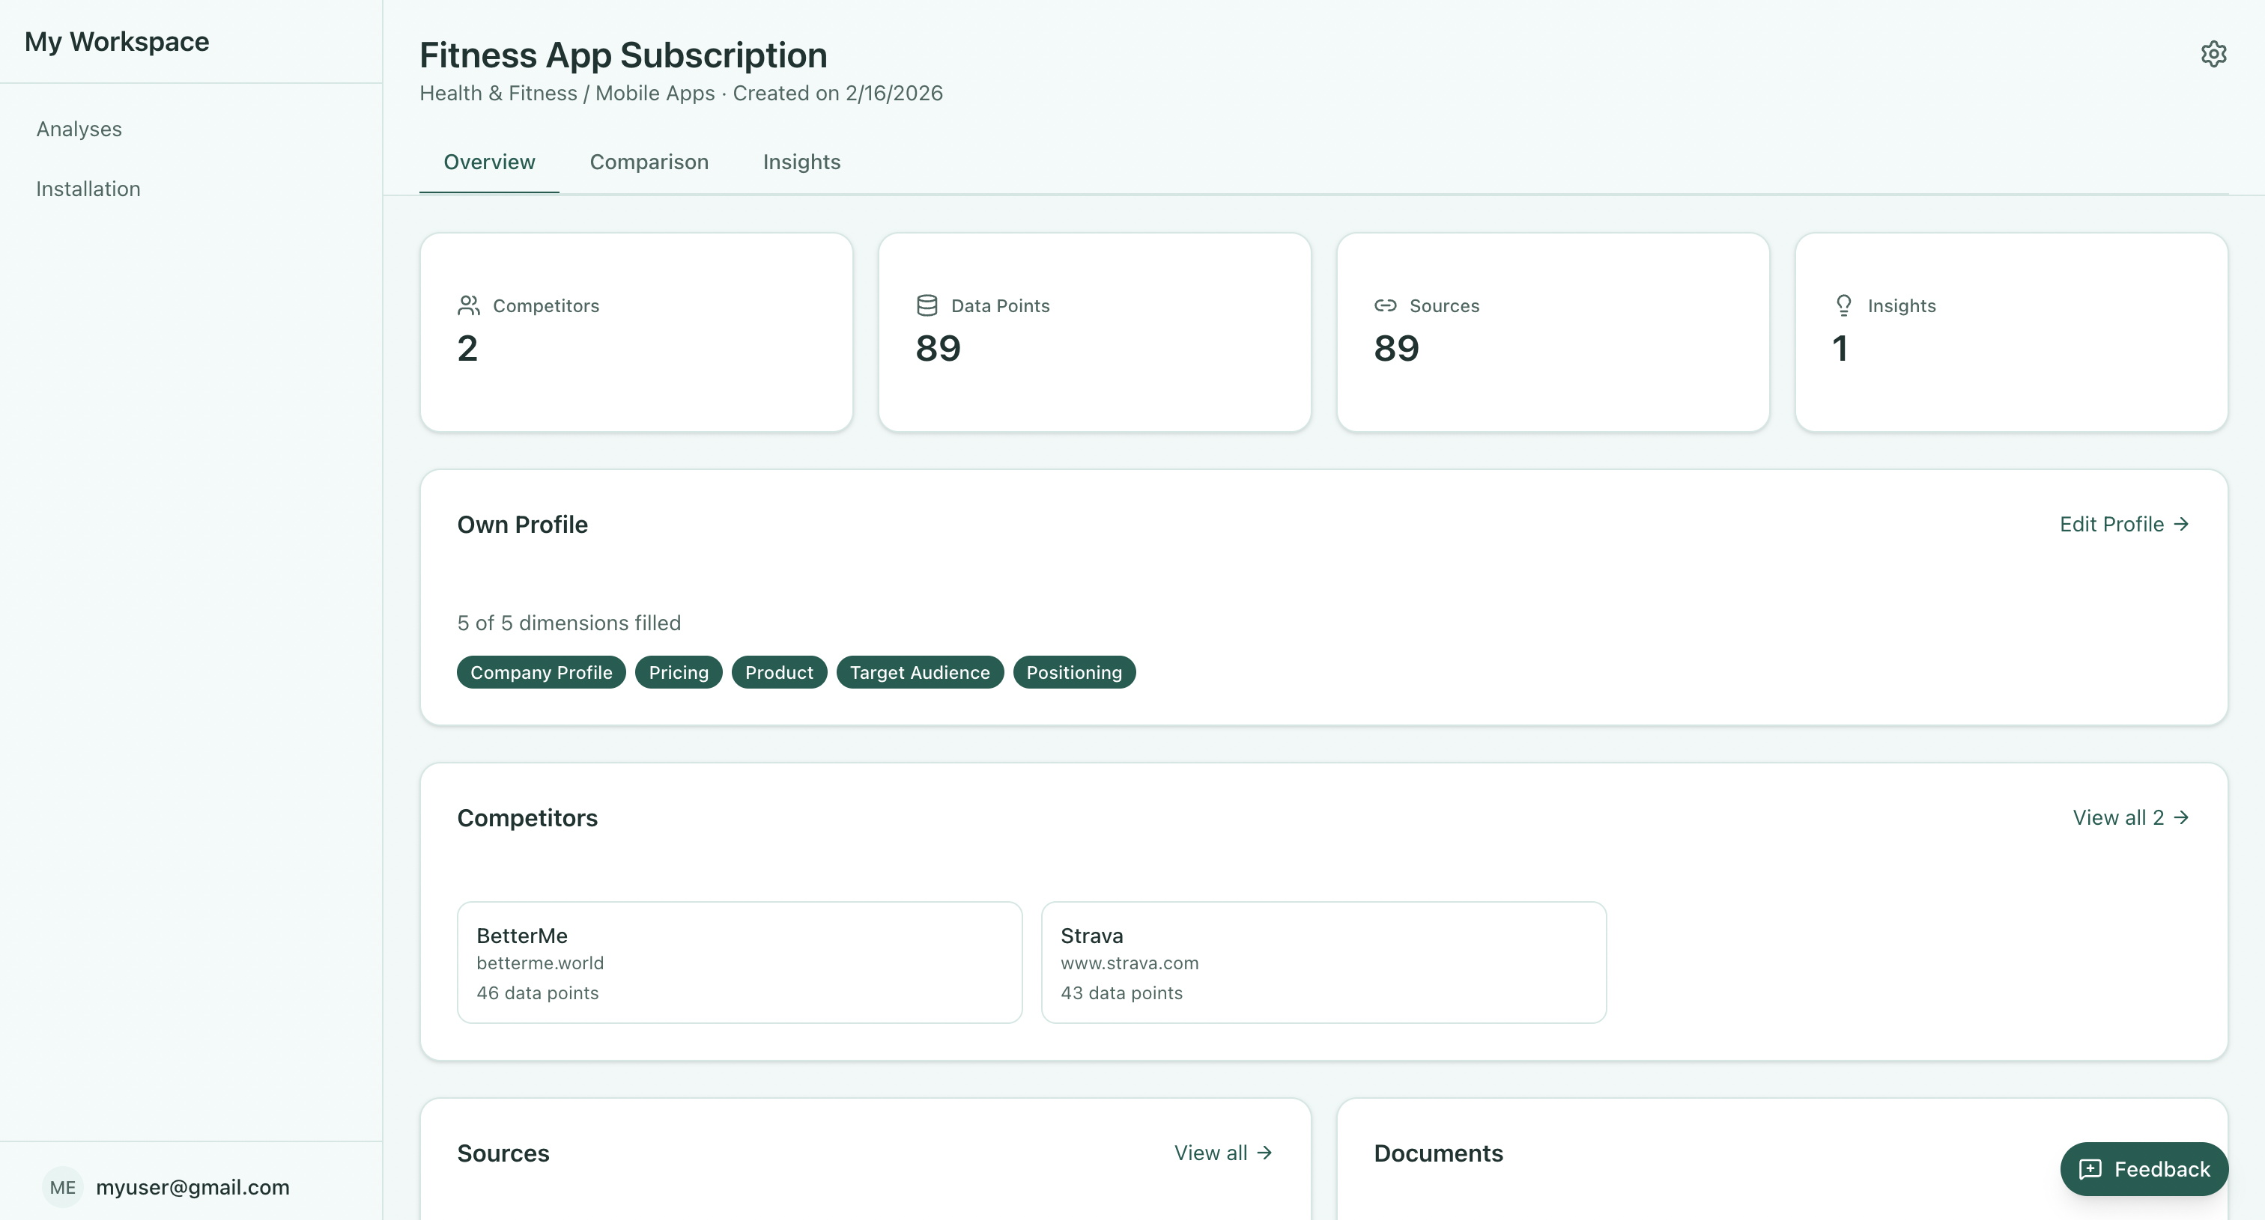
Task: Click the Insights lightbulb icon
Action: [x=1844, y=305]
